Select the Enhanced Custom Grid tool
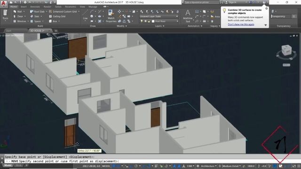Screen dimensions: 301x169 [x=63, y=11]
